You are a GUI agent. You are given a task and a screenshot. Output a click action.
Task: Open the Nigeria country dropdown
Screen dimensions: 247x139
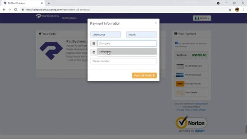coord(202,18)
